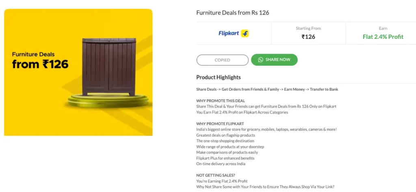Click the Furniture Deals from Rs 126 title
The width and height of the screenshot is (416, 192).
233,13
